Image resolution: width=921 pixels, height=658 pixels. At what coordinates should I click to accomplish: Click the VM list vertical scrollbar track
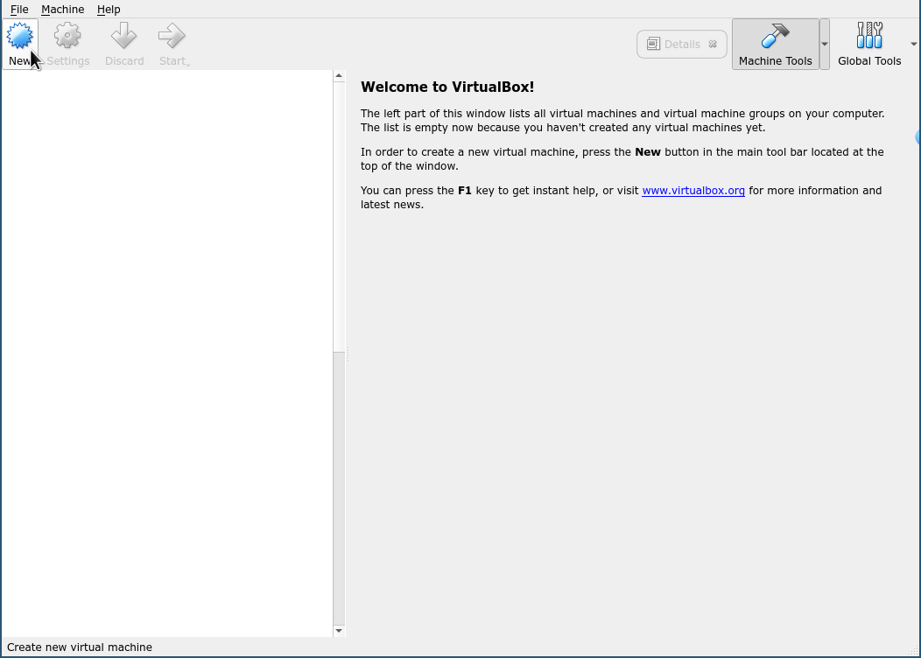pyautogui.click(x=339, y=353)
